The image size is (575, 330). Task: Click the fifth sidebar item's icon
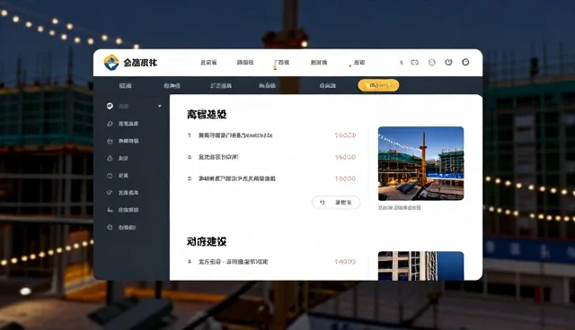click(110, 176)
